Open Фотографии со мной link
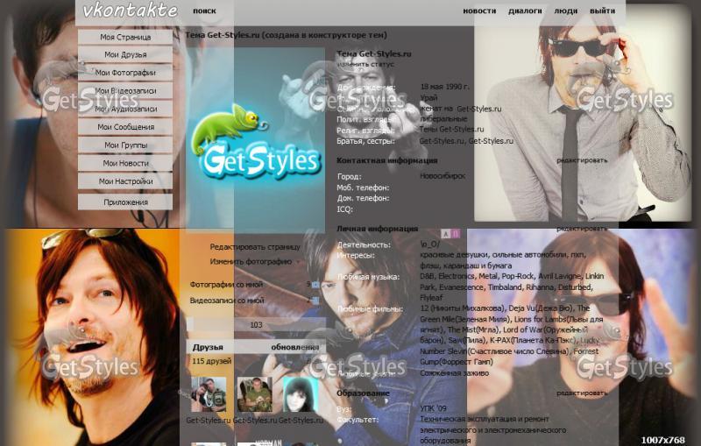The width and height of the screenshot is (701, 446). (x=226, y=284)
